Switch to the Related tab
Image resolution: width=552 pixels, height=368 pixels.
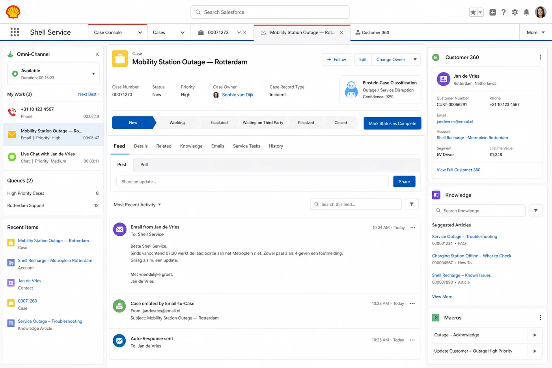tap(164, 146)
